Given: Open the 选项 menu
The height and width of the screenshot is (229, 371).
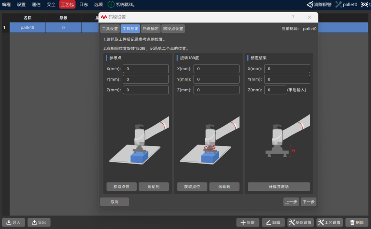Looking at the screenshot, I should pos(98,4).
